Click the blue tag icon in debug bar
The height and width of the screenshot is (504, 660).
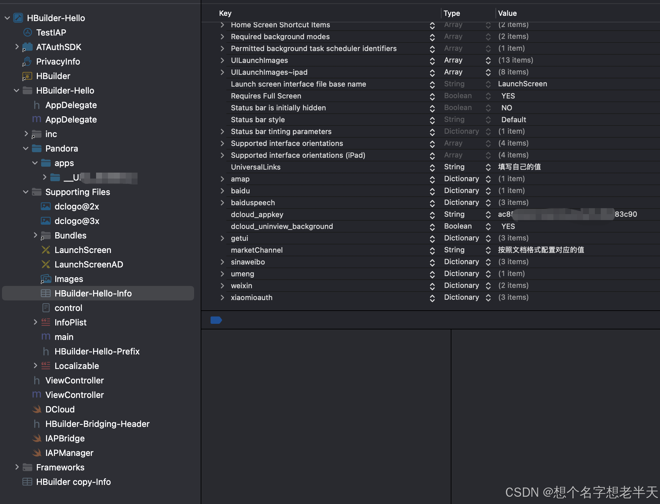216,320
